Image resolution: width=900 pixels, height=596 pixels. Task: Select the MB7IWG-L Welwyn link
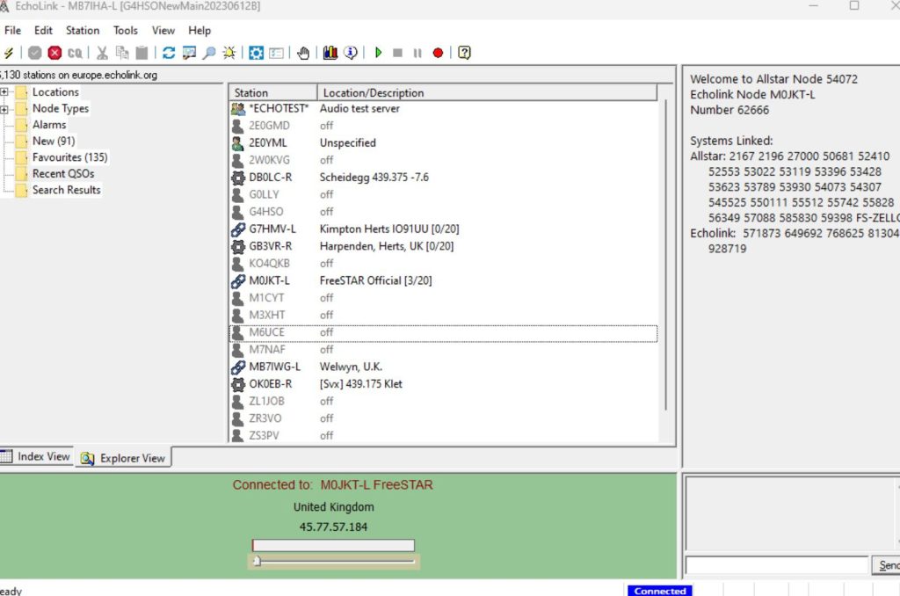click(x=443, y=367)
